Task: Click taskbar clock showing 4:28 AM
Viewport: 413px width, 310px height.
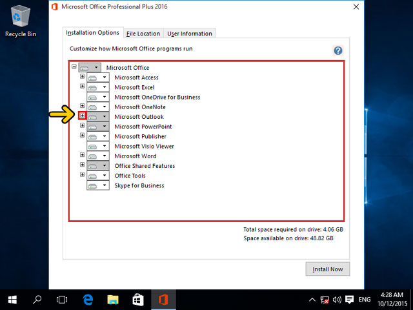Action: (392, 299)
